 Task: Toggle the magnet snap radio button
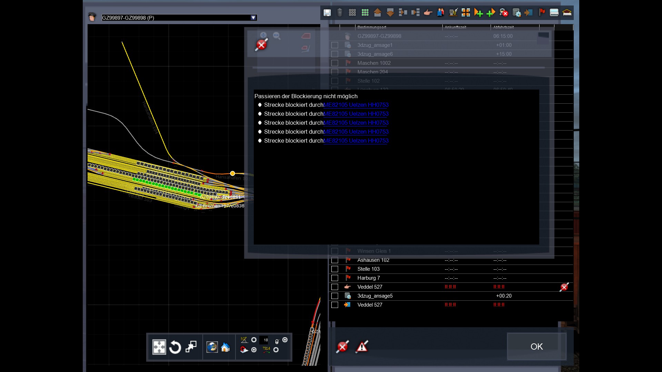[x=254, y=350]
